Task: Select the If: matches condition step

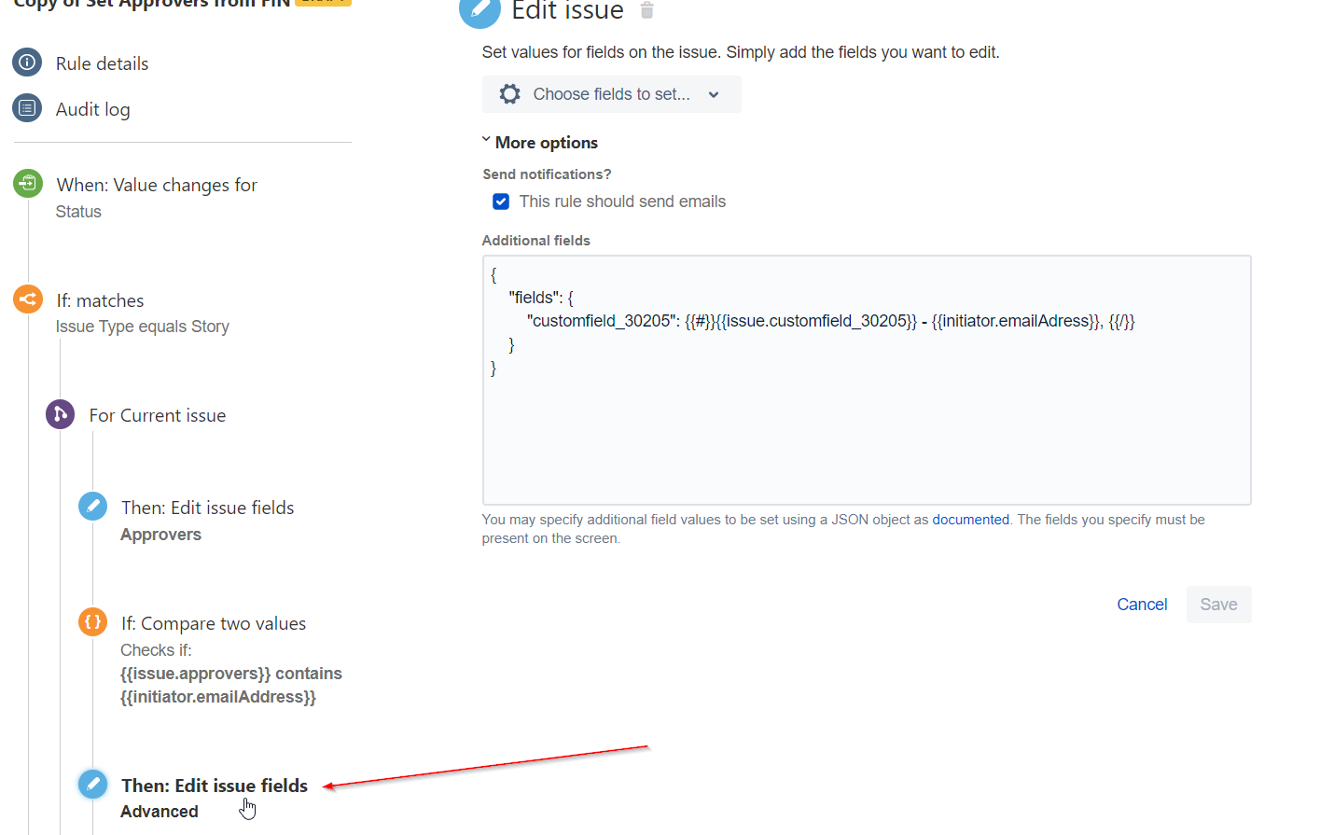Action: [x=100, y=300]
